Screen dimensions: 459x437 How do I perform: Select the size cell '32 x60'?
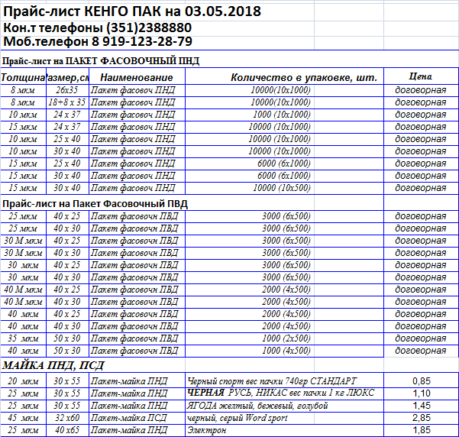[x=67, y=418]
